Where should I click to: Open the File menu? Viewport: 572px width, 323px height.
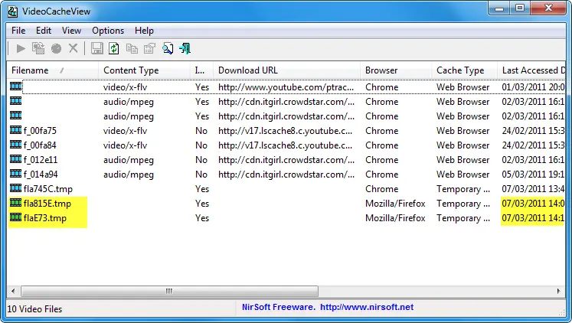(x=18, y=31)
